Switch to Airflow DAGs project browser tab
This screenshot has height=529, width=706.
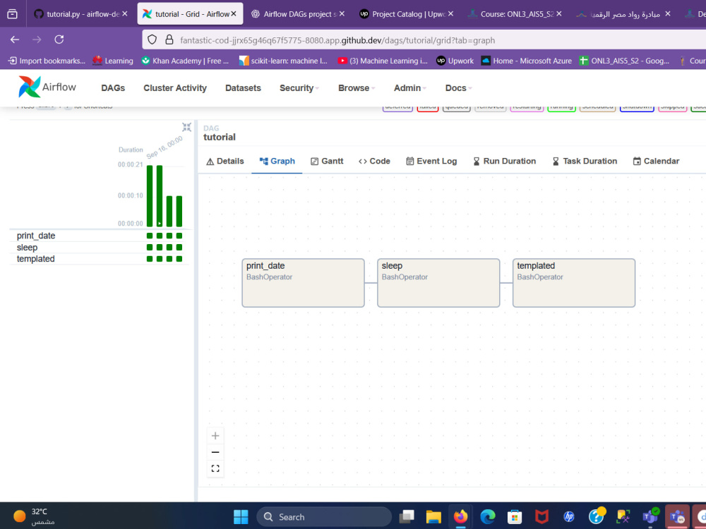pyautogui.click(x=294, y=14)
